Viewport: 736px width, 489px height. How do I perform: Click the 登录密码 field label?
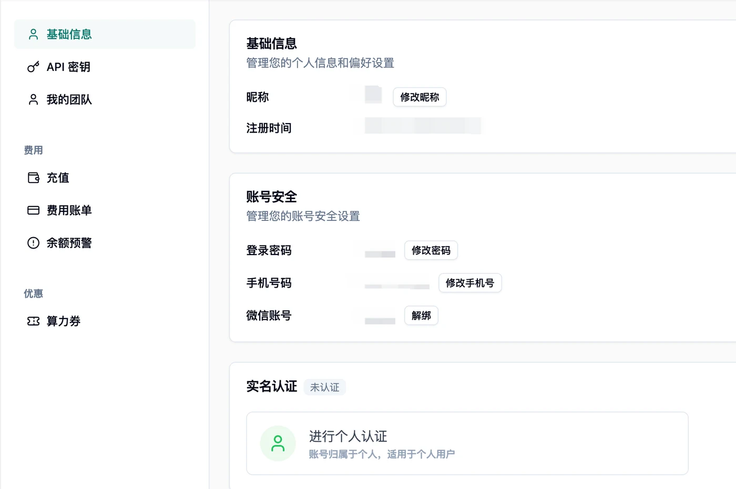coord(269,250)
